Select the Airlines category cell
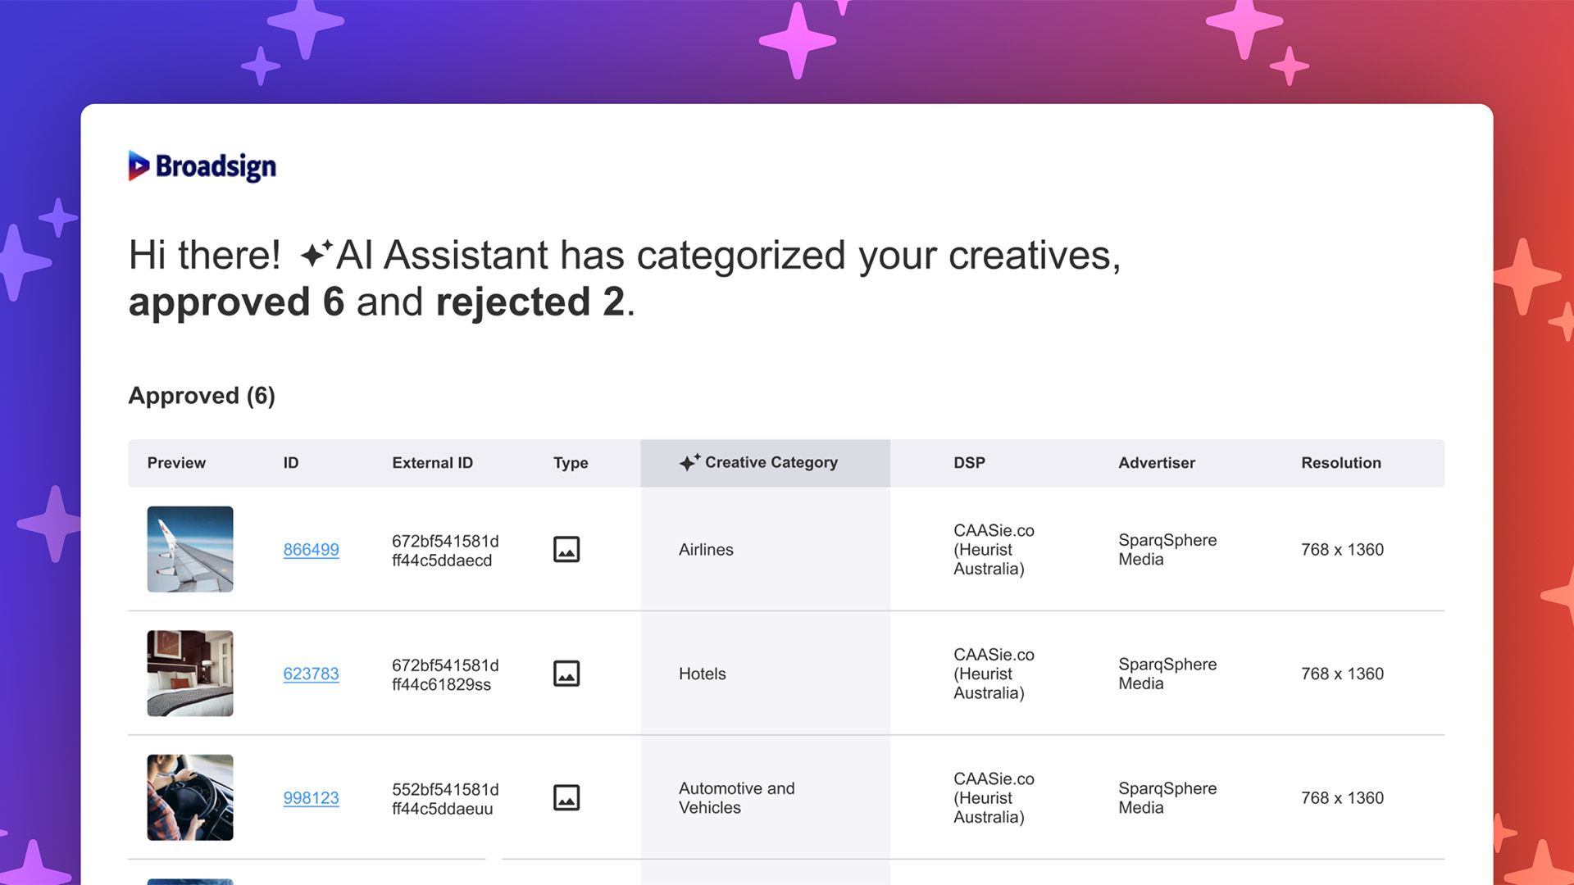1574x885 pixels. pos(766,549)
